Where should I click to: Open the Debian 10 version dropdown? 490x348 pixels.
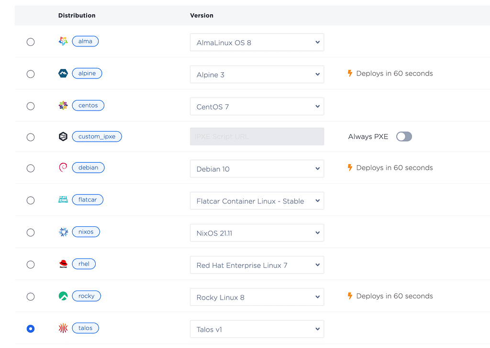coord(257,169)
